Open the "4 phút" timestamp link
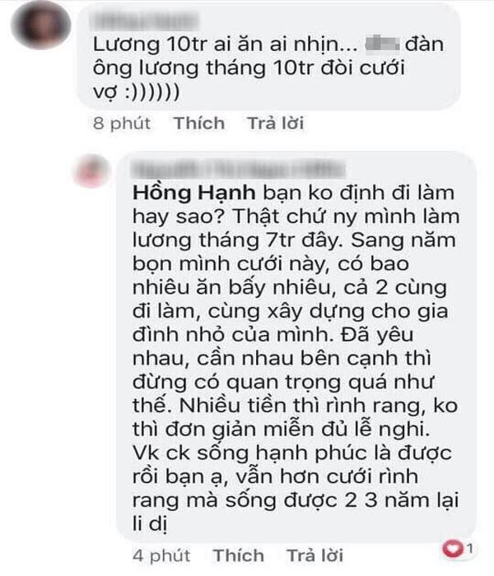Image resolution: width=494 pixels, height=576 pixels. pyautogui.click(x=161, y=555)
